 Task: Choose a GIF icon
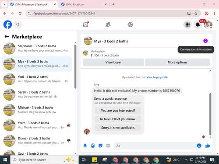tap(108, 146)
